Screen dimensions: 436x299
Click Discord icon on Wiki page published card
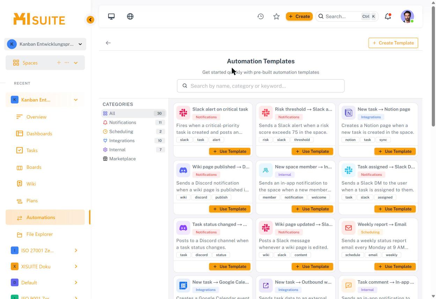[x=183, y=170]
